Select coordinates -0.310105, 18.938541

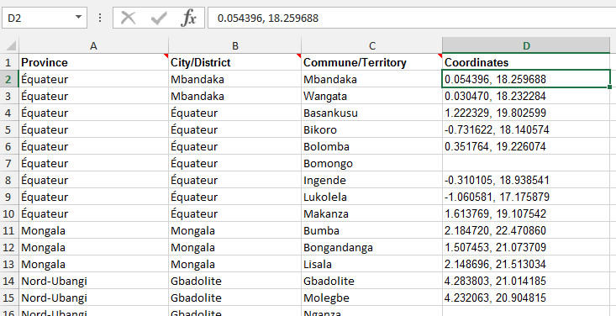point(526,180)
